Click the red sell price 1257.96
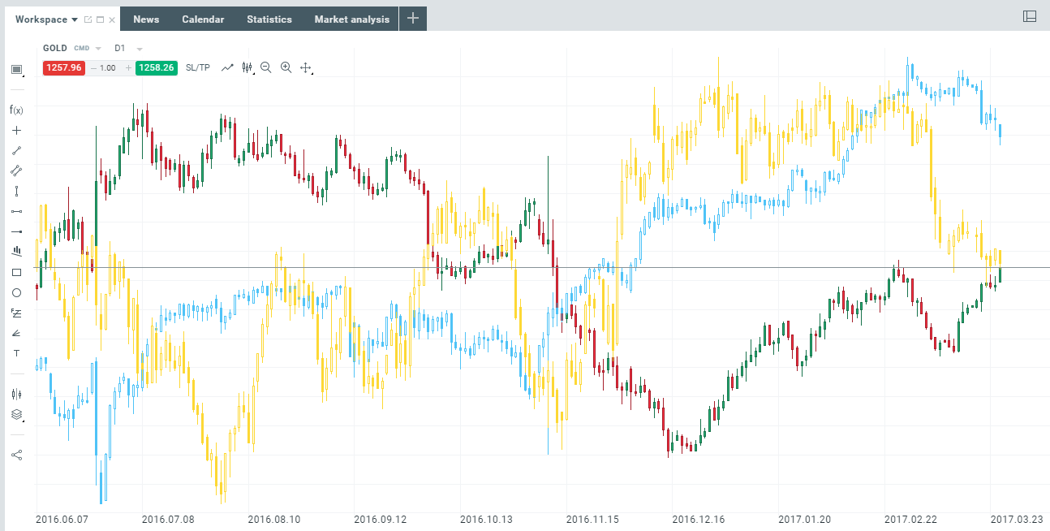The height and width of the screenshot is (531, 1050). [x=64, y=68]
